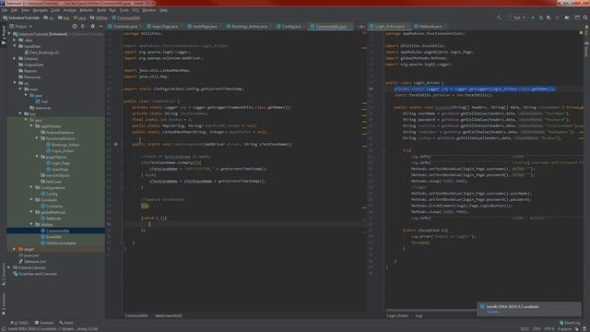Image resolution: width=590 pixels, height=332 pixels.
Task: Open the Run configuration dropdown labeled Test
Action: tap(517, 18)
